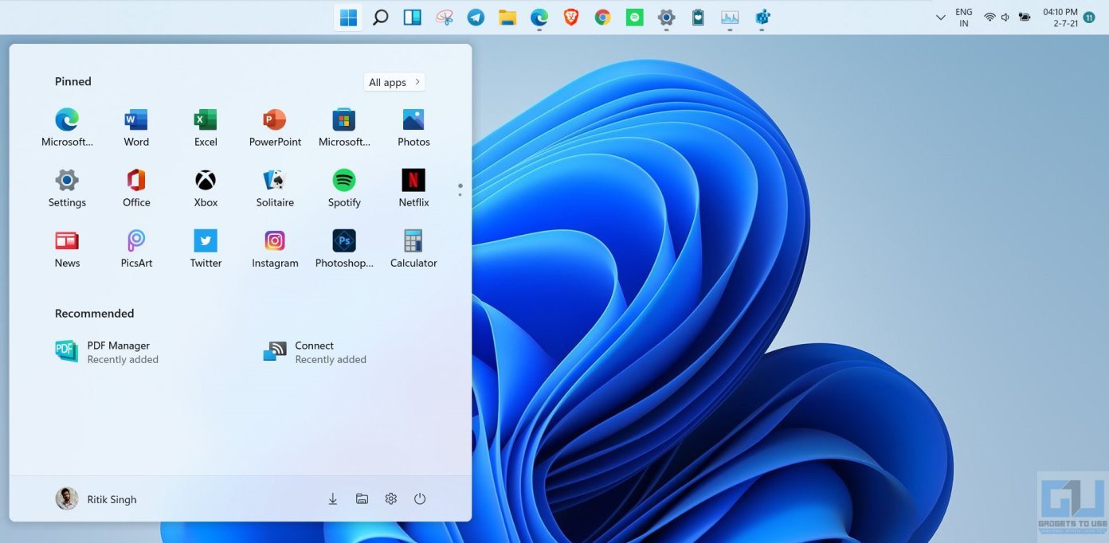The height and width of the screenshot is (543, 1109).
Task: Launch the Calculator app
Action: coord(413,242)
